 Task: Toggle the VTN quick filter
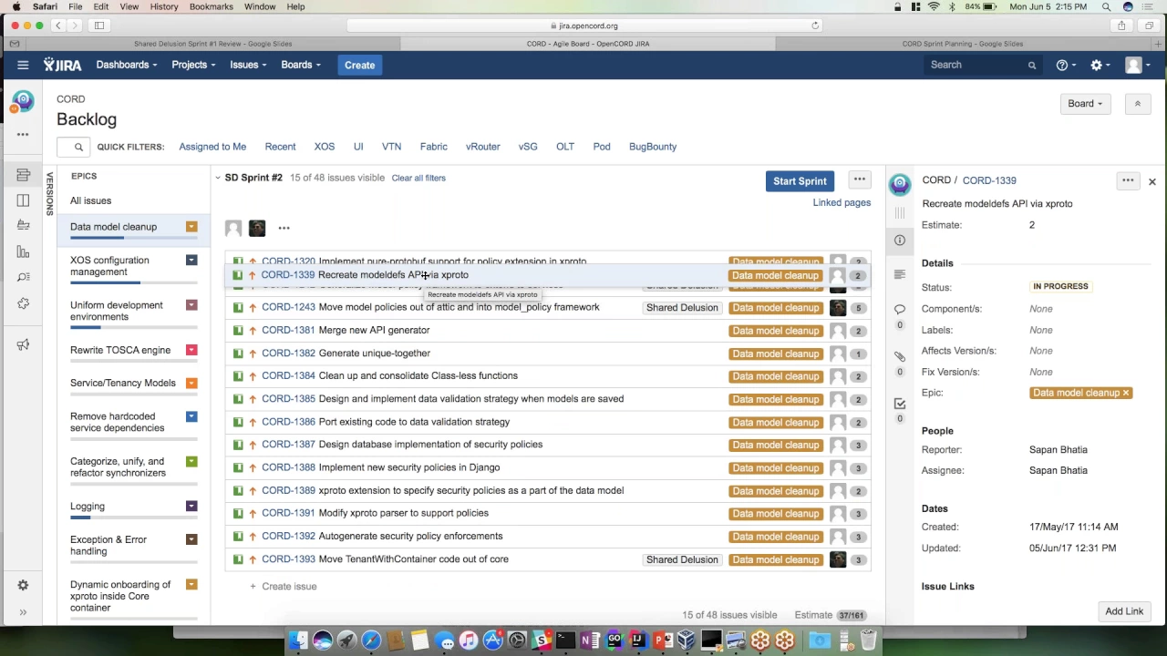pyautogui.click(x=391, y=147)
